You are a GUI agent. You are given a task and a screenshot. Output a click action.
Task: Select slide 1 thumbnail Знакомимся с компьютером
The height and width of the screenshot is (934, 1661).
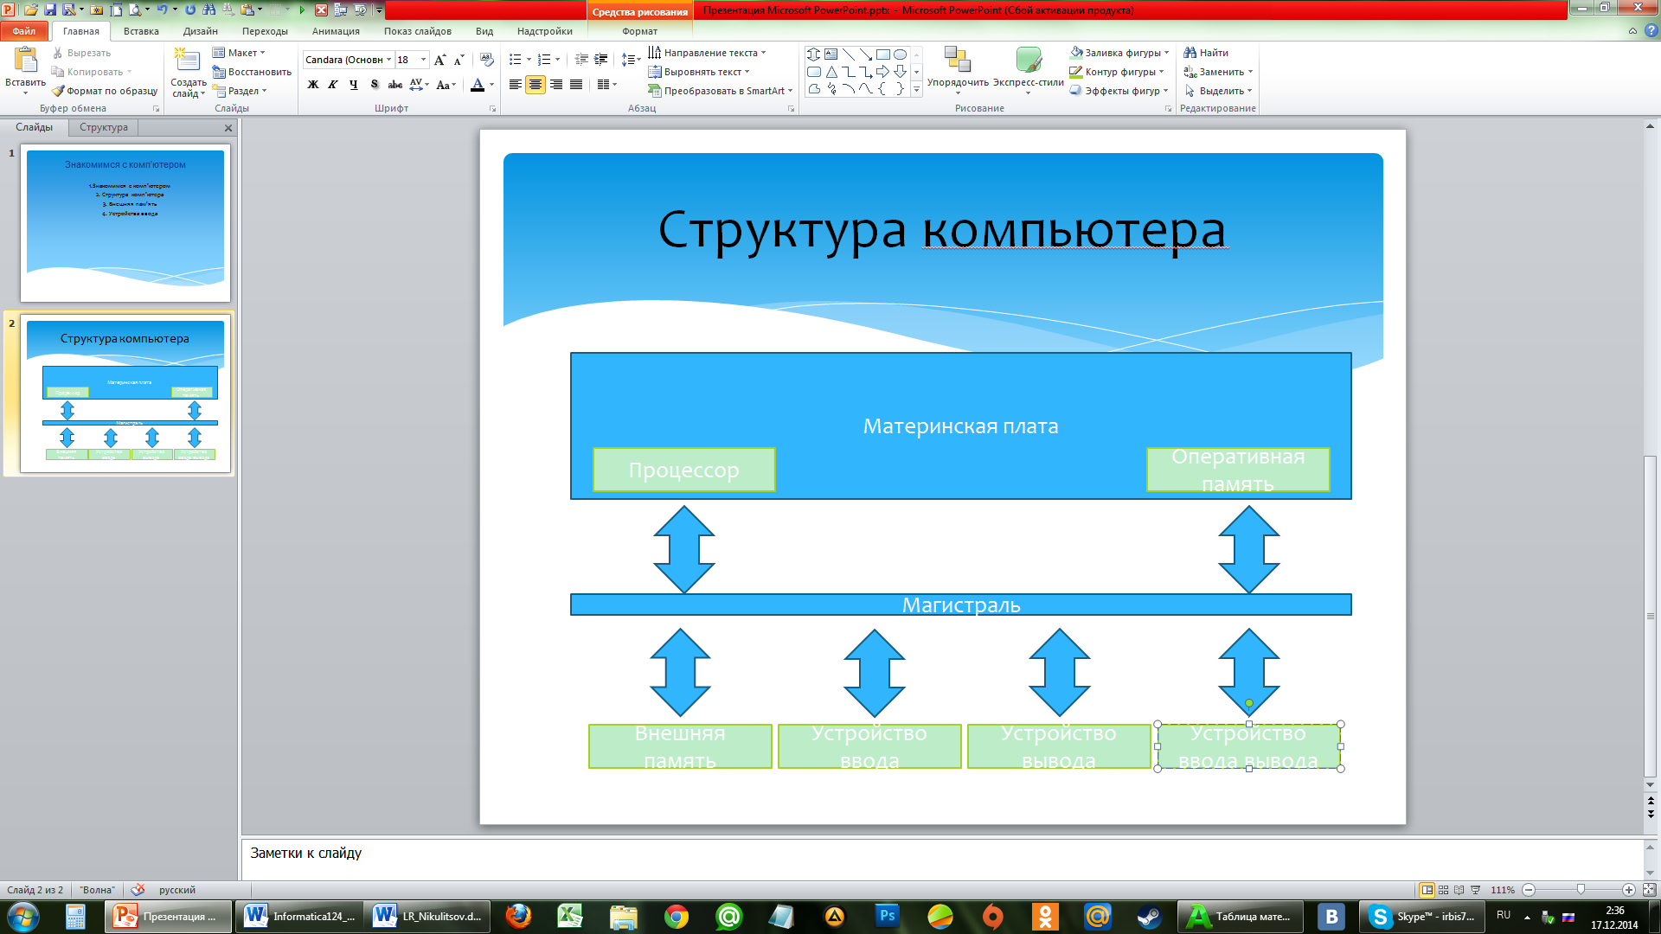(125, 224)
